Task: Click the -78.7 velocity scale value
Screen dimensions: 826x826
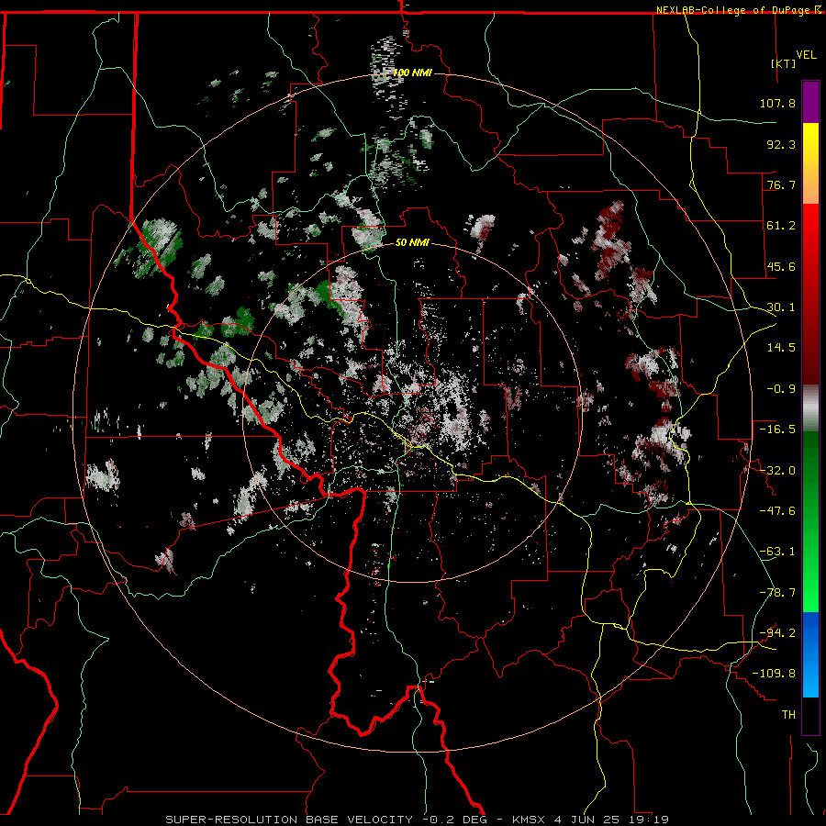Action: 777,593
